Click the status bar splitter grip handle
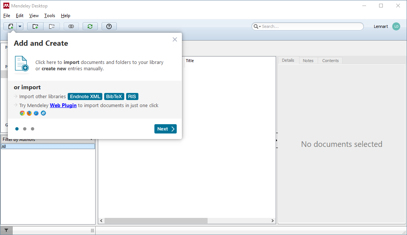This screenshot has height=235, width=407. (x=92, y=230)
